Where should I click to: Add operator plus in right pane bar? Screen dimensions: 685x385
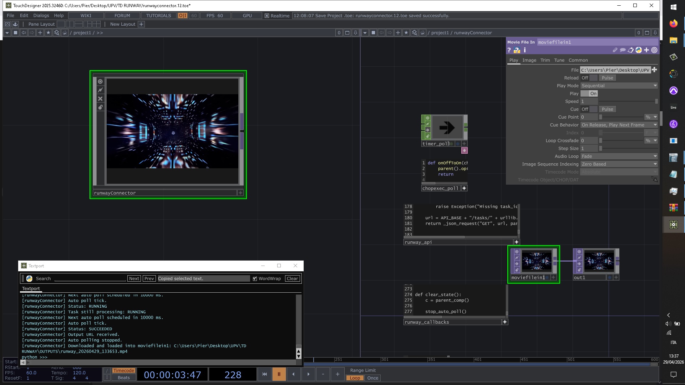[x=398, y=33]
